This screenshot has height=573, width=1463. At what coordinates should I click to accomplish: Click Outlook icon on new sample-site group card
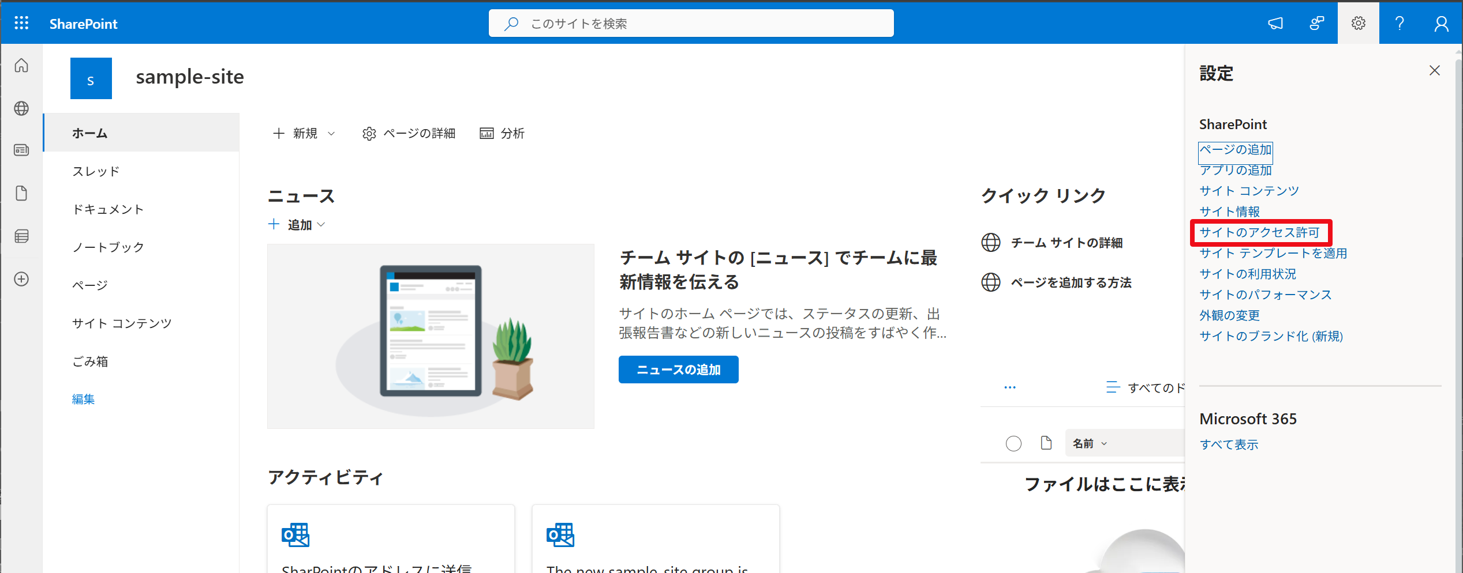[560, 535]
